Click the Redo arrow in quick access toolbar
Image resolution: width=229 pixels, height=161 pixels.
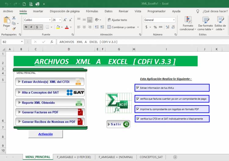pyautogui.click(x=16, y=4)
